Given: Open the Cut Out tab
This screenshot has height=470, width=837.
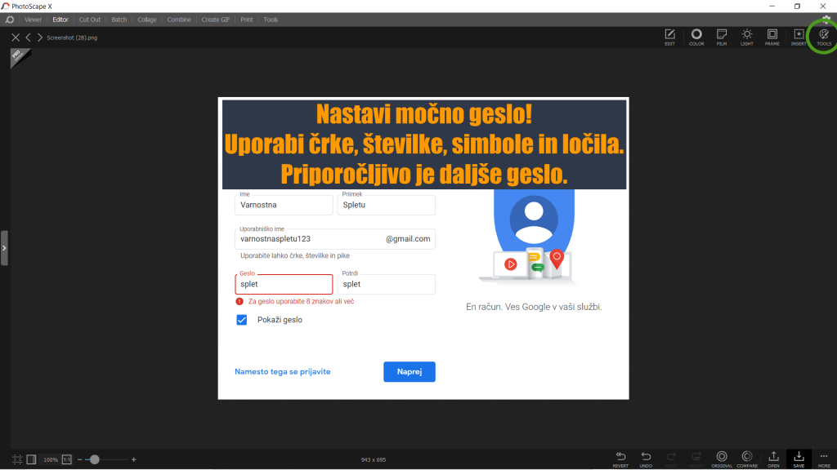Looking at the screenshot, I should tap(90, 20).
